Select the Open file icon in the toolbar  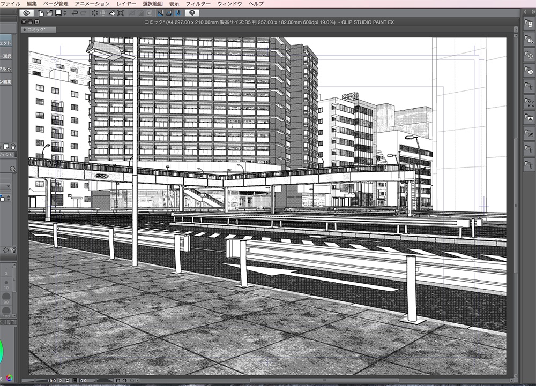coord(51,13)
